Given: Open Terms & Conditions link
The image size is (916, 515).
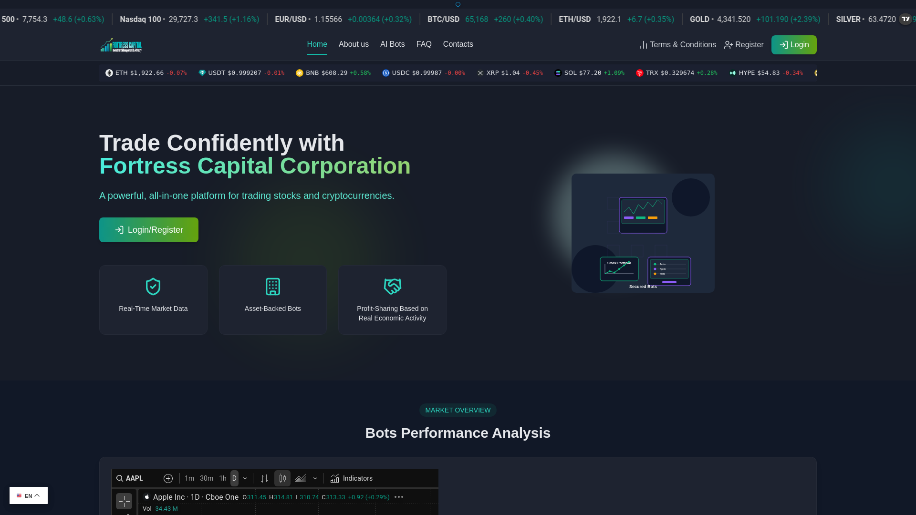Looking at the screenshot, I should pyautogui.click(x=677, y=45).
